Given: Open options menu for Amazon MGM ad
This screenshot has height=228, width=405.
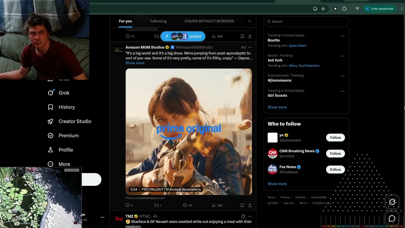Looking at the screenshot, I should [x=250, y=47].
